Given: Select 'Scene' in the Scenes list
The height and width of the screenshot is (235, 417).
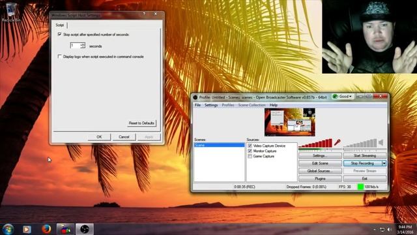Looking at the screenshot, I should [x=220, y=145].
